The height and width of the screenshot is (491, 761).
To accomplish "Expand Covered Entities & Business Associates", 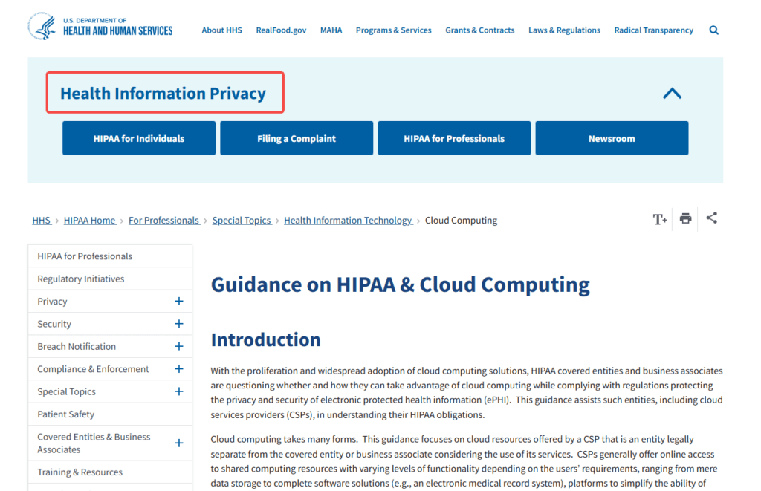I will pyautogui.click(x=178, y=443).
